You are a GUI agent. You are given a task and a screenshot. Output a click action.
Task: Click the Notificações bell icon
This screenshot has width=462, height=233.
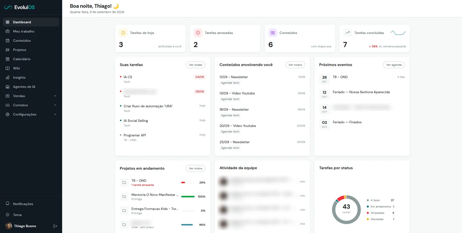click(8, 204)
